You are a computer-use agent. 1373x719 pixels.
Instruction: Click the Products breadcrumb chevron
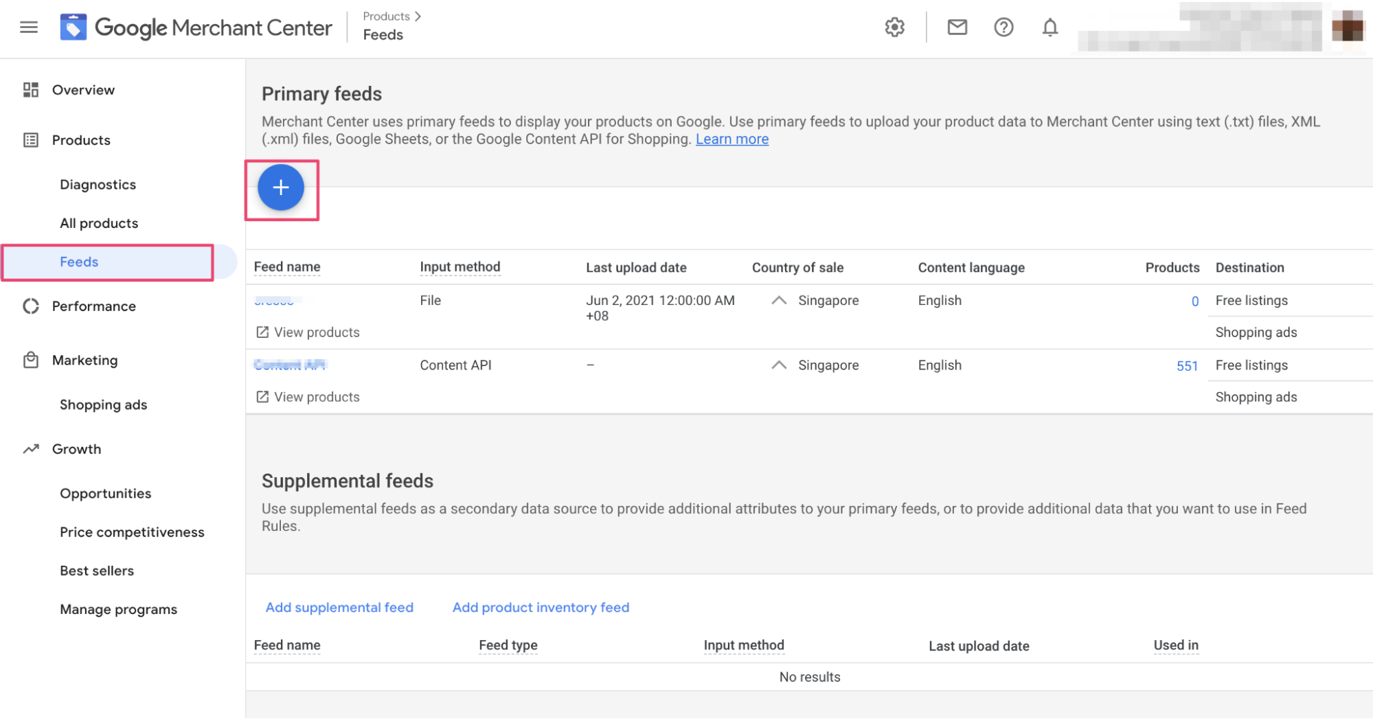(x=418, y=16)
